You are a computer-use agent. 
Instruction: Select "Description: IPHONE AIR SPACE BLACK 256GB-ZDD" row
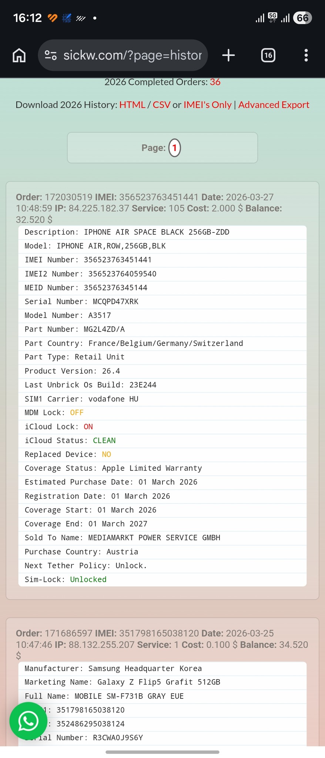(162, 232)
